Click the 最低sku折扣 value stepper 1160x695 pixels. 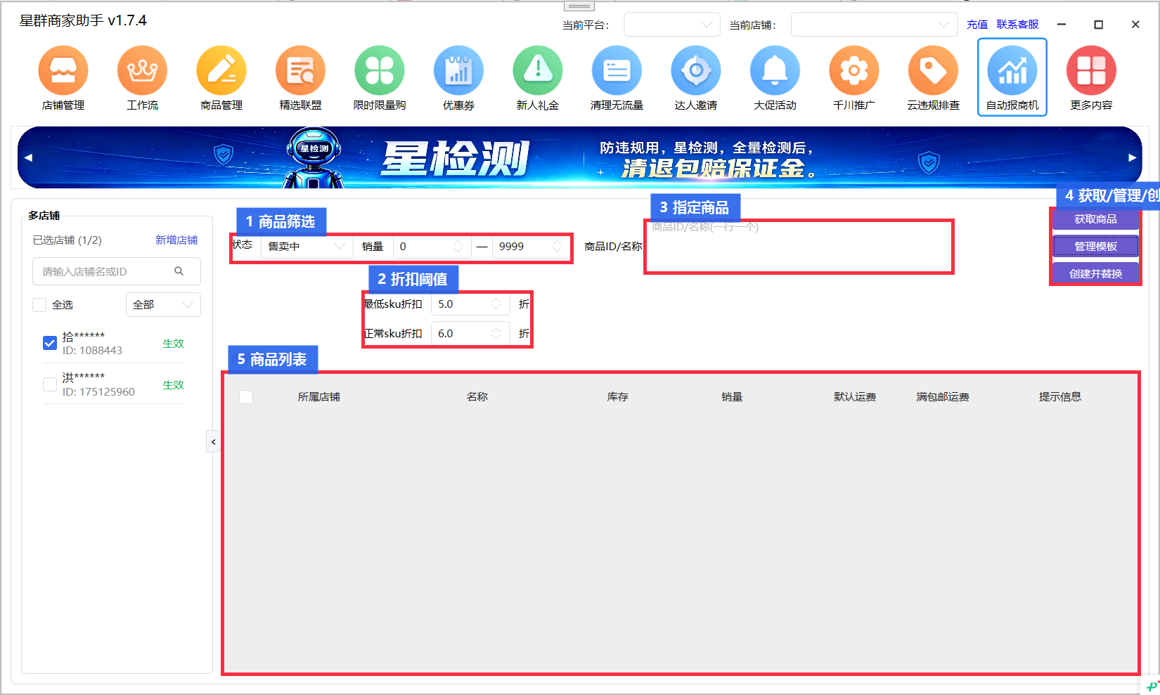point(496,304)
